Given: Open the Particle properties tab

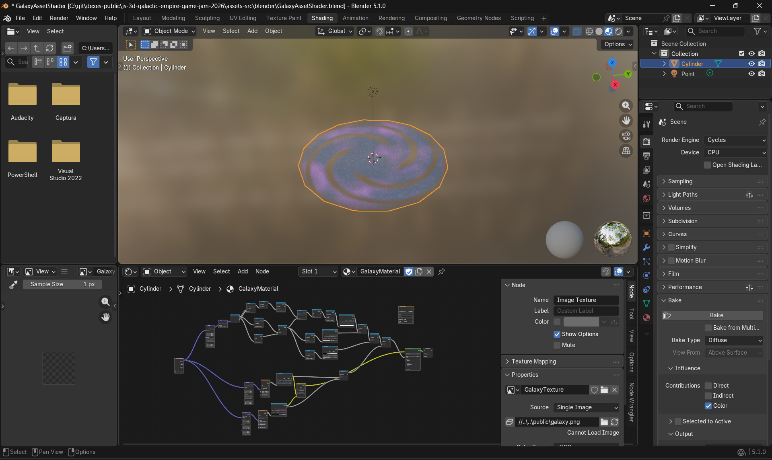Looking at the screenshot, I should click(646, 261).
